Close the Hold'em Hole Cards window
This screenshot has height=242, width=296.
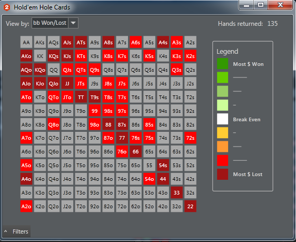[x=280, y=5]
